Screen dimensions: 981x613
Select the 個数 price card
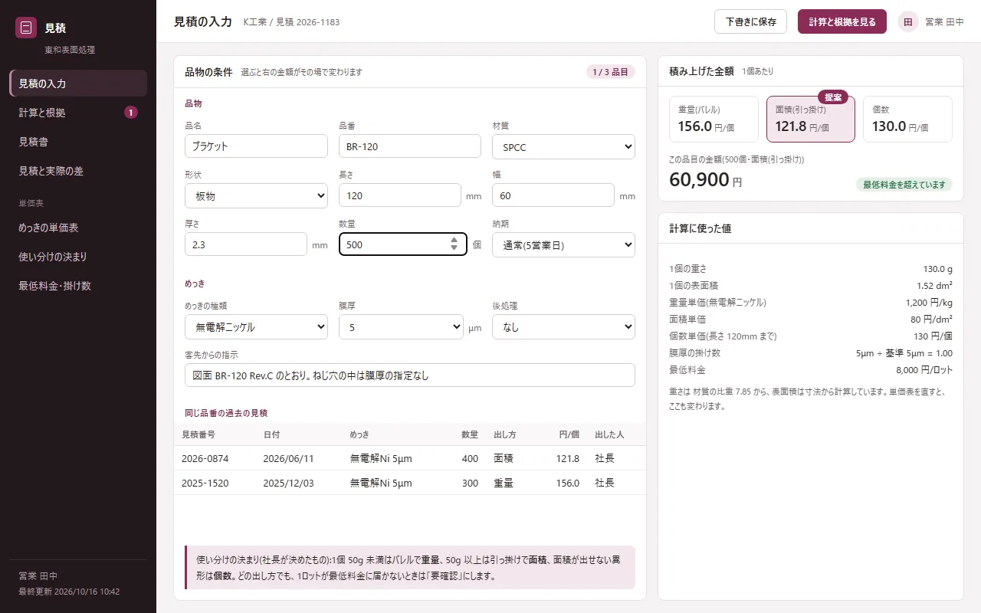(x=907, y=119)
